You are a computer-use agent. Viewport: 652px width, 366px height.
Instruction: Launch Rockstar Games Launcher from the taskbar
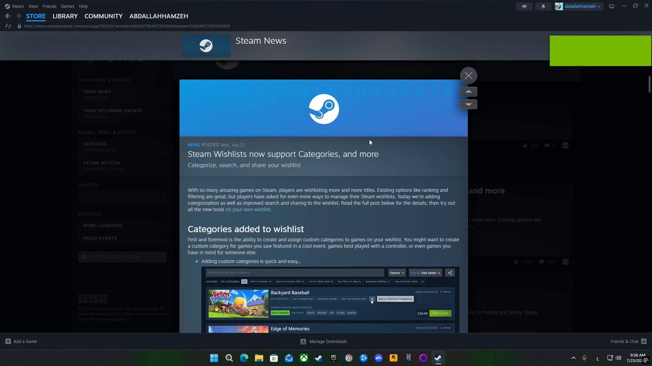393,358
